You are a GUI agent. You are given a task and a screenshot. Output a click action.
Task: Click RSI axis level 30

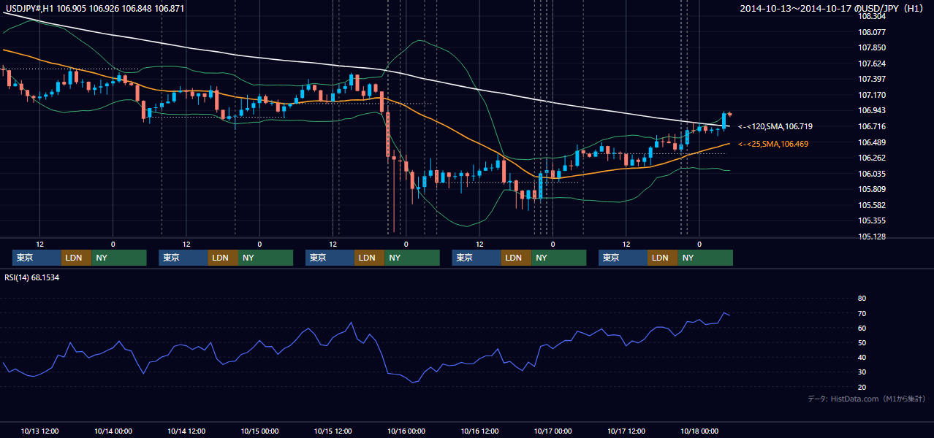pyautogui.click(x=862, y=372)
